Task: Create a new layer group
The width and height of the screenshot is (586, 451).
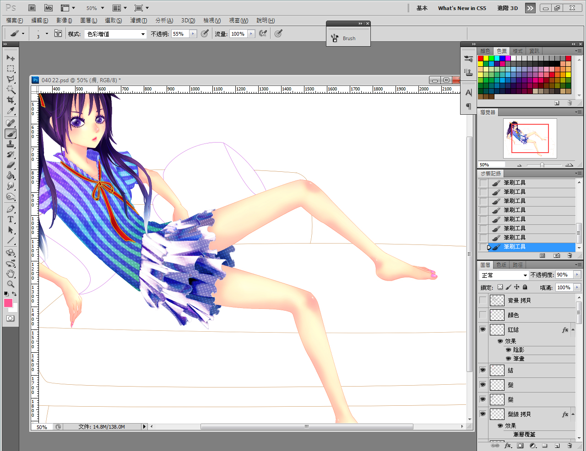Action: 545,446
